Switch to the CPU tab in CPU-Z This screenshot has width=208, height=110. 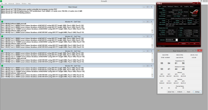coord(160,6)
